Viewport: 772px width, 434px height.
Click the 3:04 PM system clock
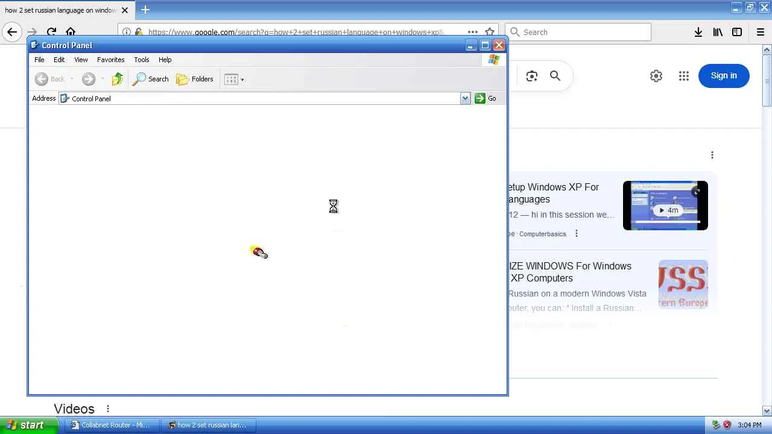(x=750, y=425)
